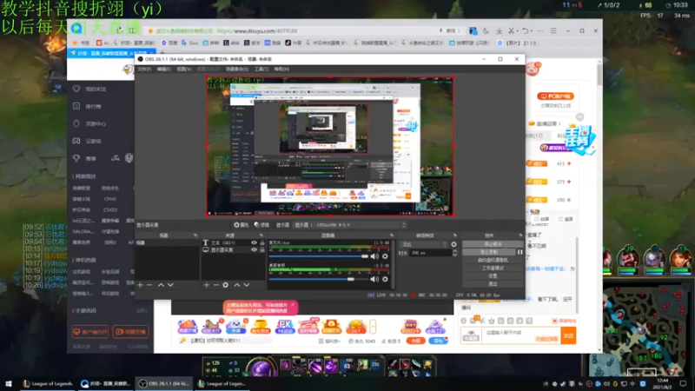Add a new scene in OBS
Viewport: 695px width, 391px height.
(140, 285)
